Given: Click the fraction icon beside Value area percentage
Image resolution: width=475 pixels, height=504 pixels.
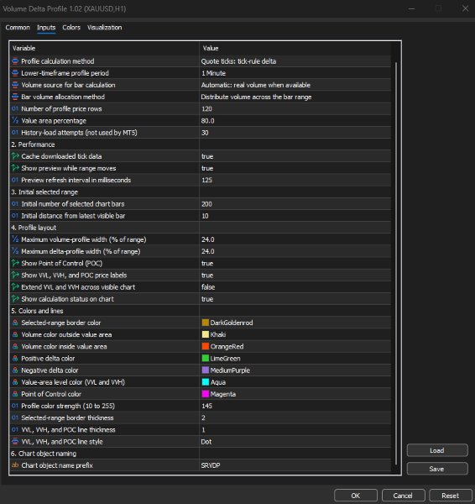Looking at the screenshot, I should click(x=15, y=120).
